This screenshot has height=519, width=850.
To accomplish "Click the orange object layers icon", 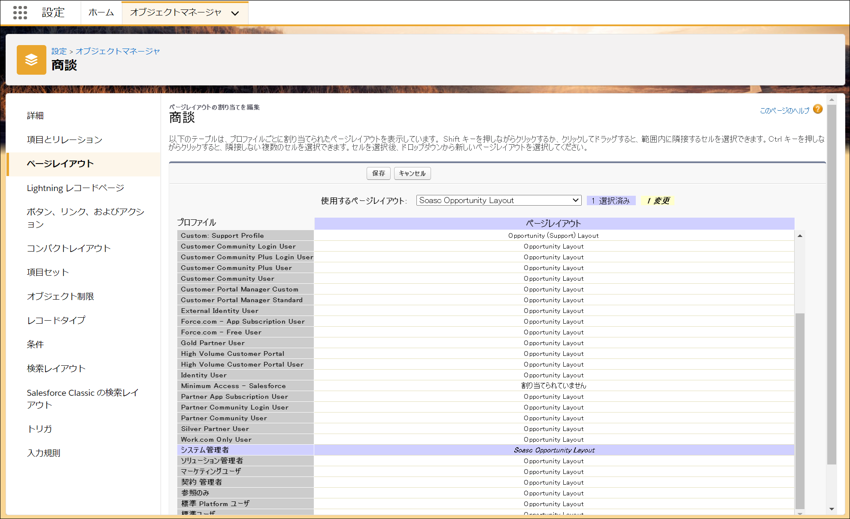I will [x=31, y=60].
